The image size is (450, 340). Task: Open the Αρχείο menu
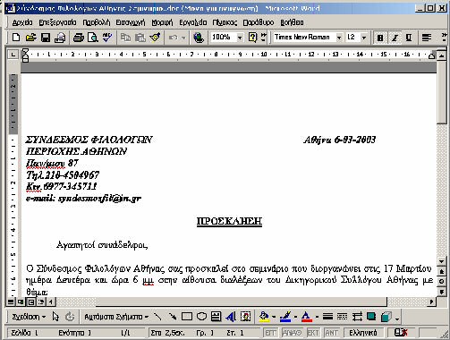pos(22,22)
